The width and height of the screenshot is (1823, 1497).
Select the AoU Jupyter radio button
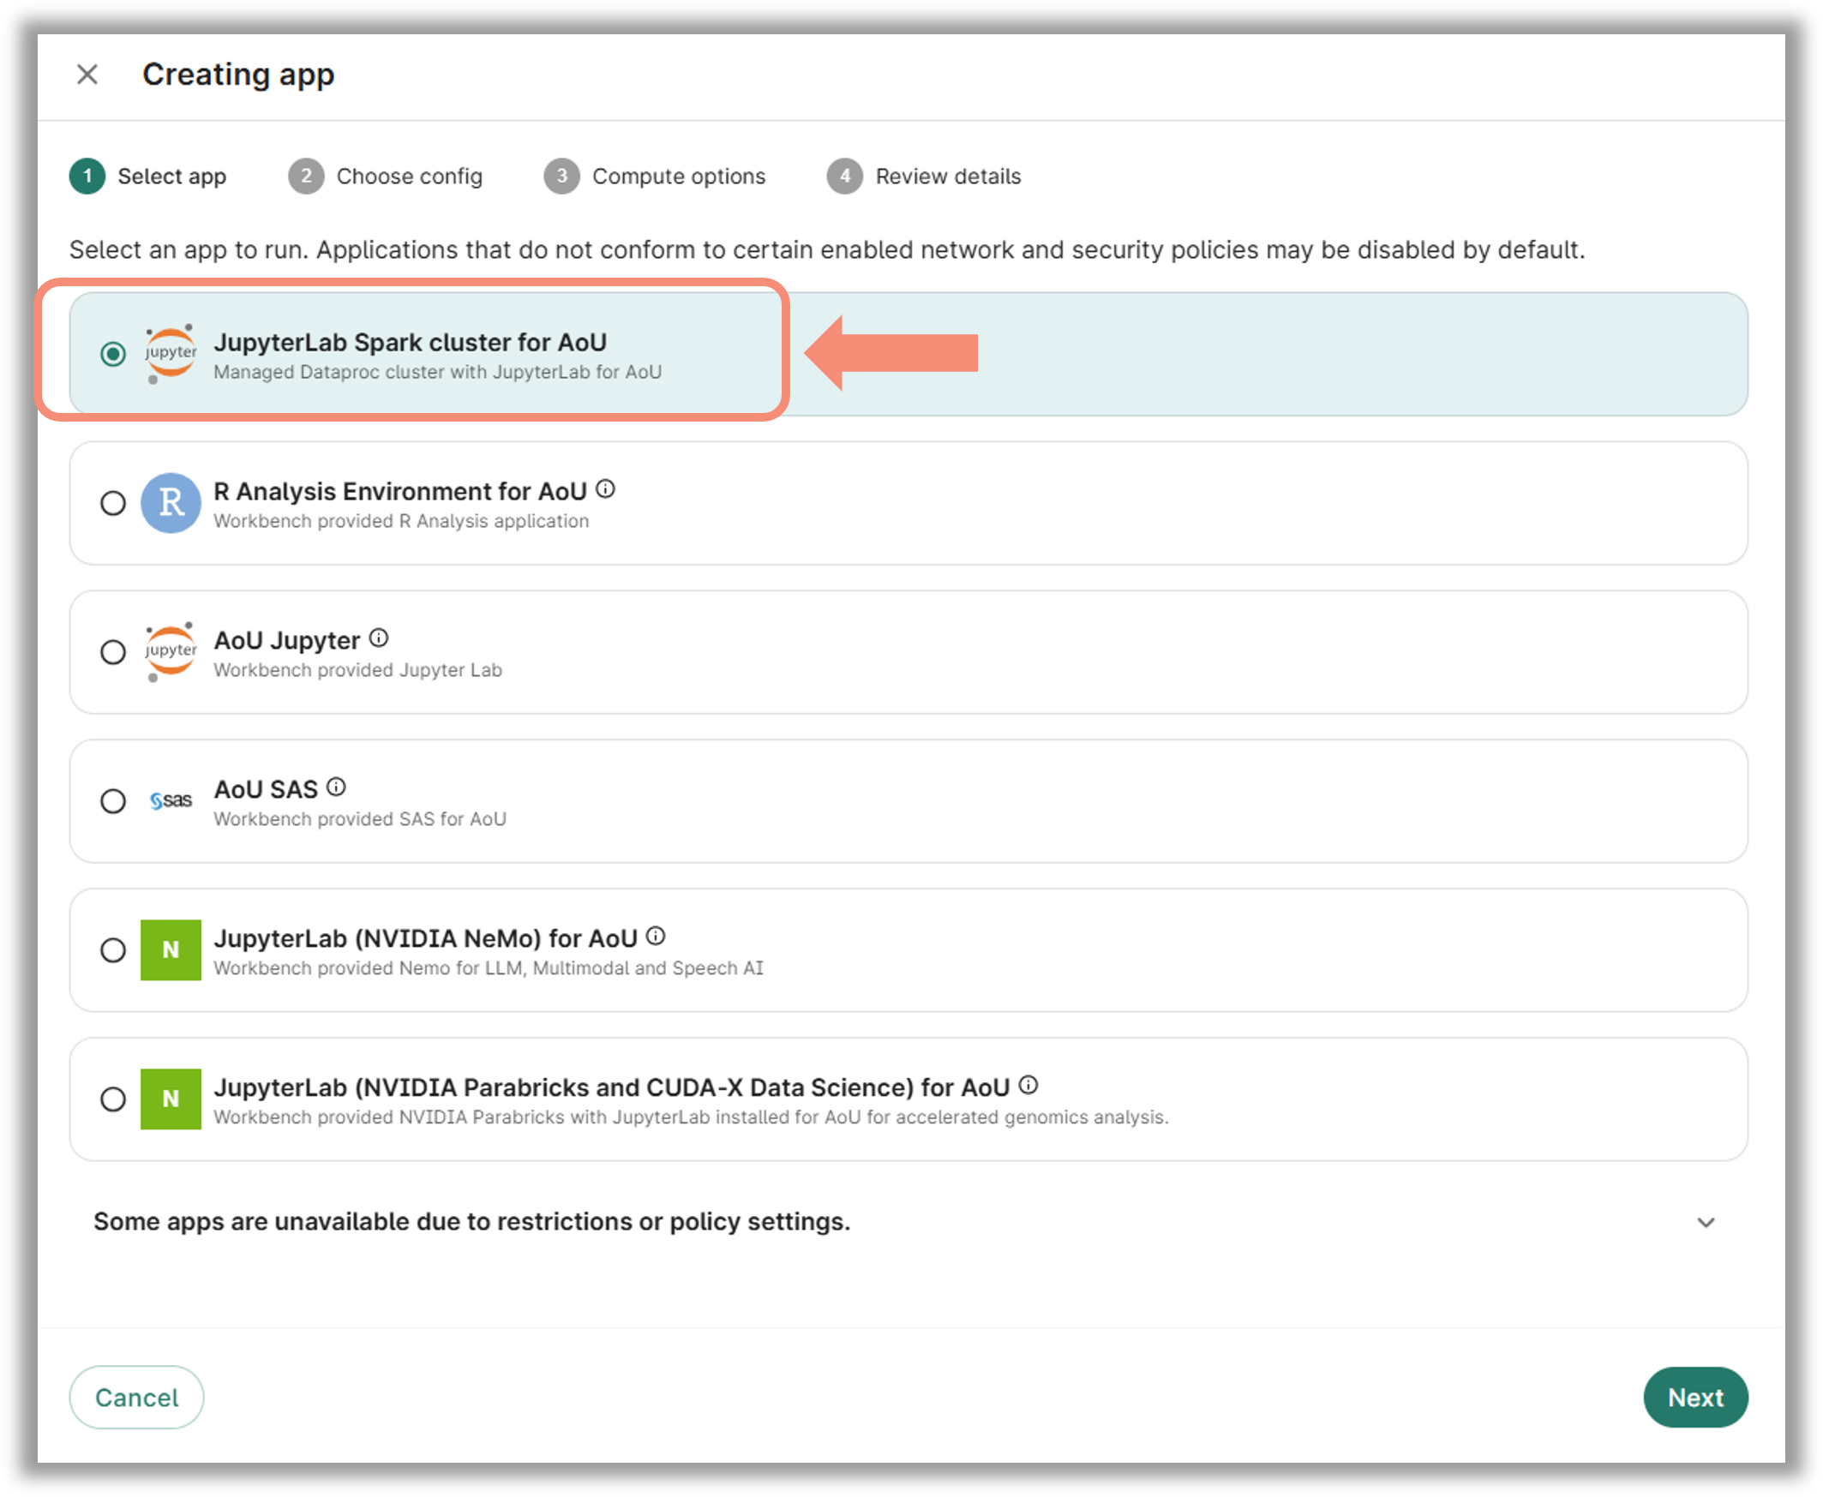pos(113,652)
